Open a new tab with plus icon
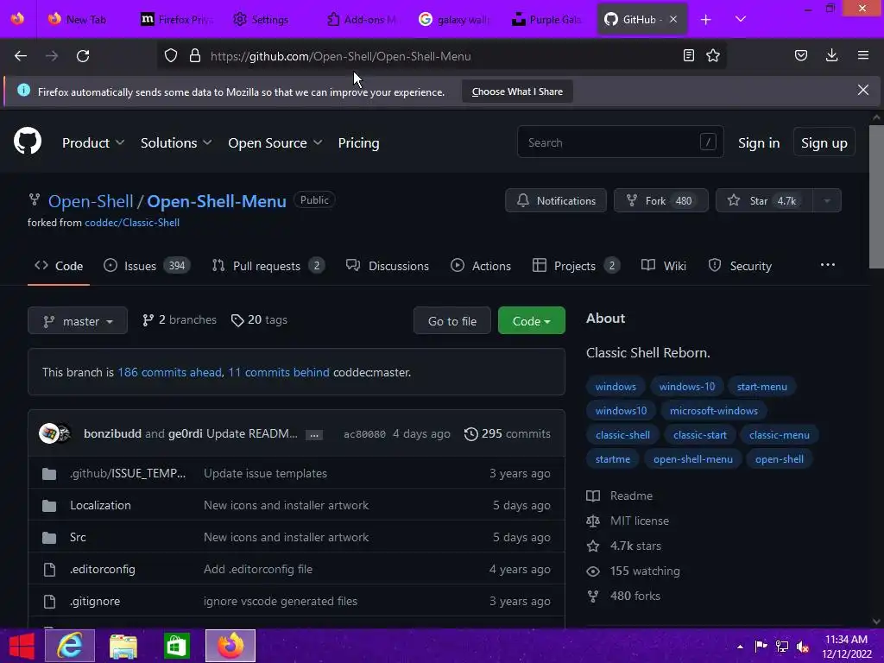Screen dimensions: 884x663 (x=706, y=20)
